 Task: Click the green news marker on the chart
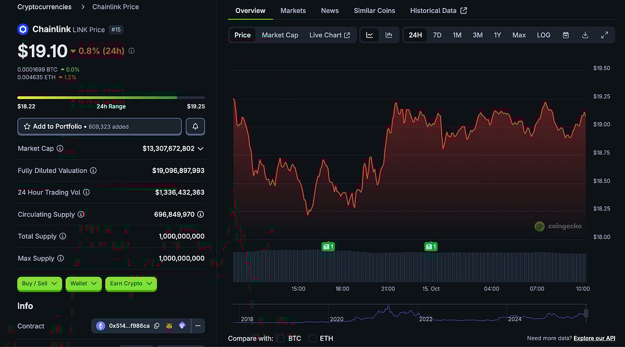(x=328, y=246)
